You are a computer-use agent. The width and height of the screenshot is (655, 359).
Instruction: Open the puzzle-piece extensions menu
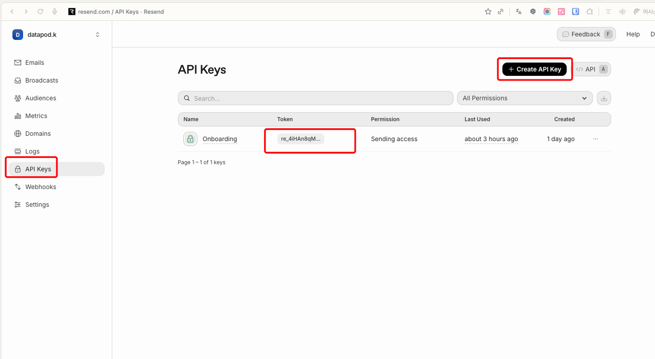coord(590,12)
